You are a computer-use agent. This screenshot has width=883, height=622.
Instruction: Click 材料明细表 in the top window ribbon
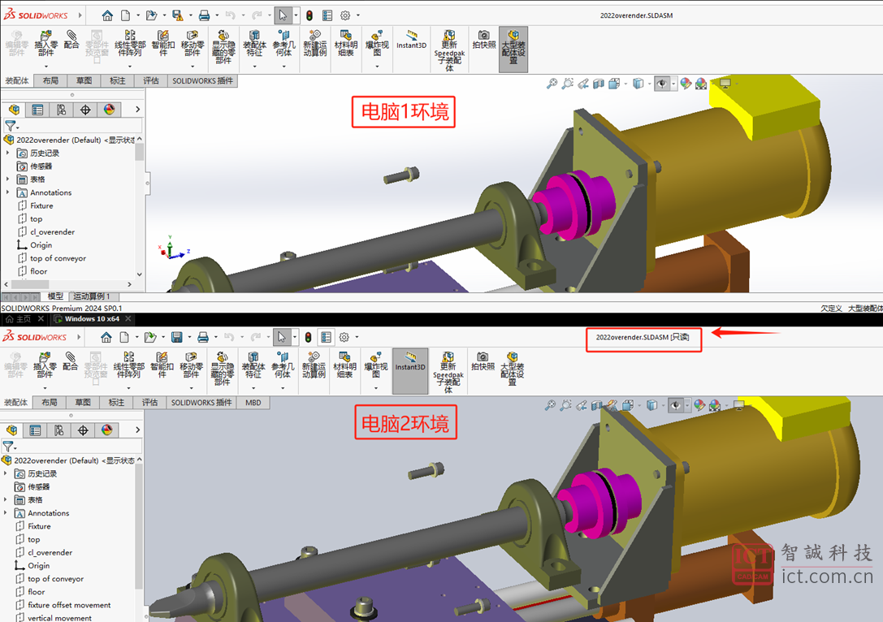pos(346,44)
